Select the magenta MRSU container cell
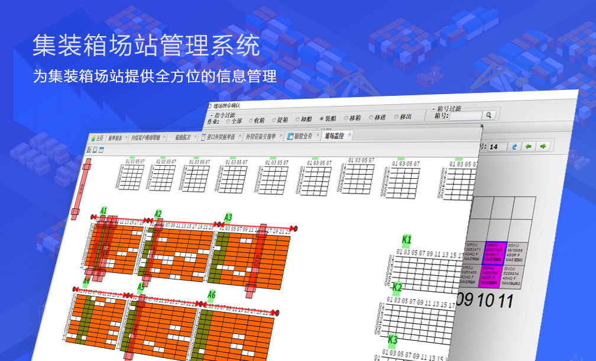 [493, 252]
